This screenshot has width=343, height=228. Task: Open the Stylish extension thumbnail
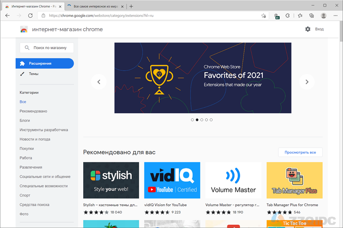111,180
